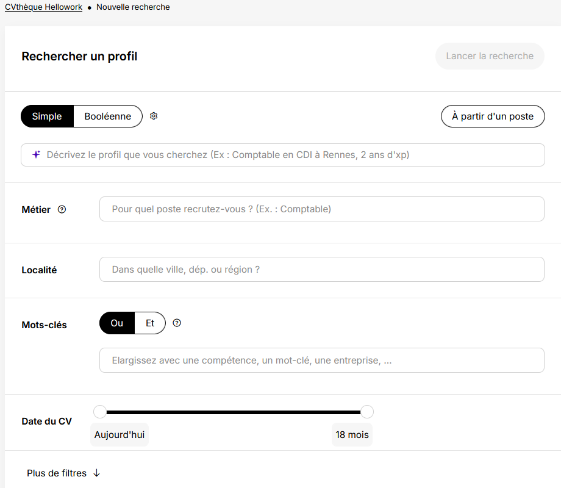Set keyword operator to Et
This screenshot has height=488, width=561.
(150, 323)
